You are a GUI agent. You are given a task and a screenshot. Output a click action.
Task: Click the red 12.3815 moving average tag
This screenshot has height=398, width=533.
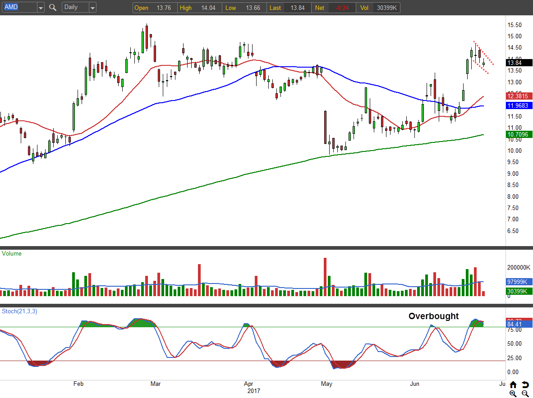pos(519,96)
